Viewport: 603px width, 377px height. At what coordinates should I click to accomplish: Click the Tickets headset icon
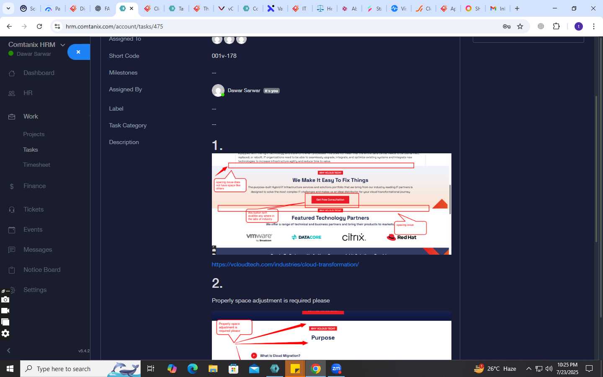coord(12,209)
